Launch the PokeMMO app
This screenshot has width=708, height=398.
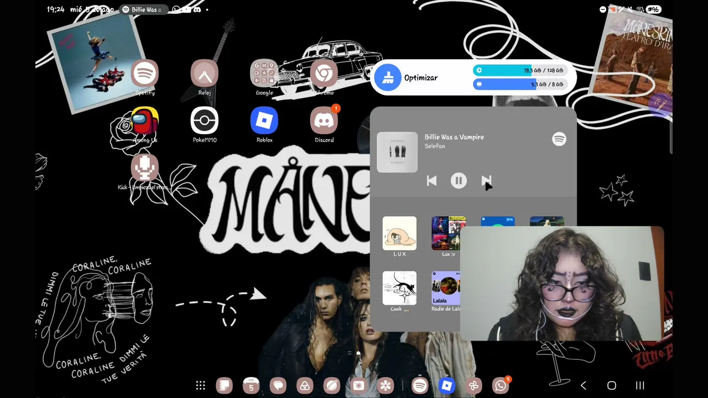205,121
